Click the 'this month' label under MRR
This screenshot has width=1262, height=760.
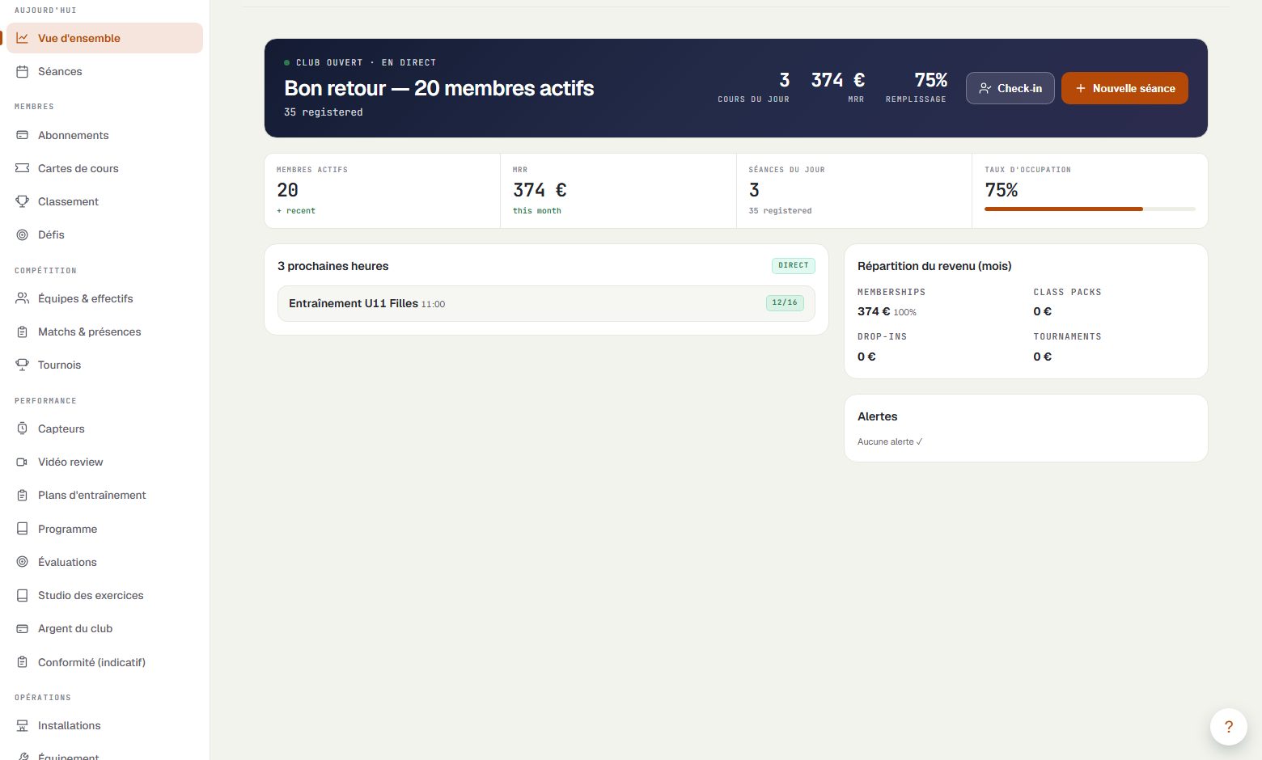click(537, 211)
